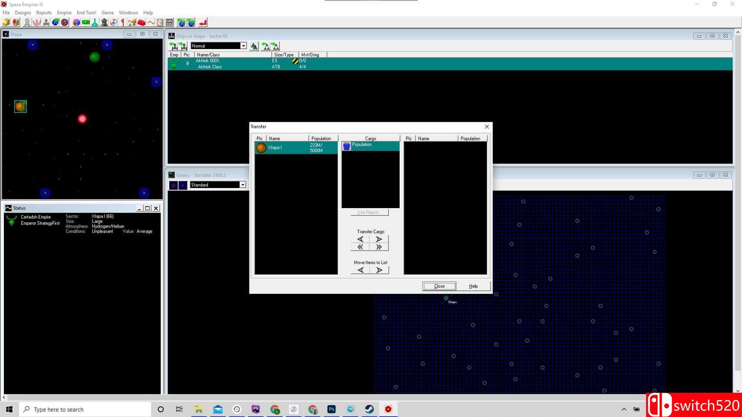The width and height of the screenshot is (742, 417).
Task: Click right arrow under Move Items to List
Action: click(x=379, y=270)
